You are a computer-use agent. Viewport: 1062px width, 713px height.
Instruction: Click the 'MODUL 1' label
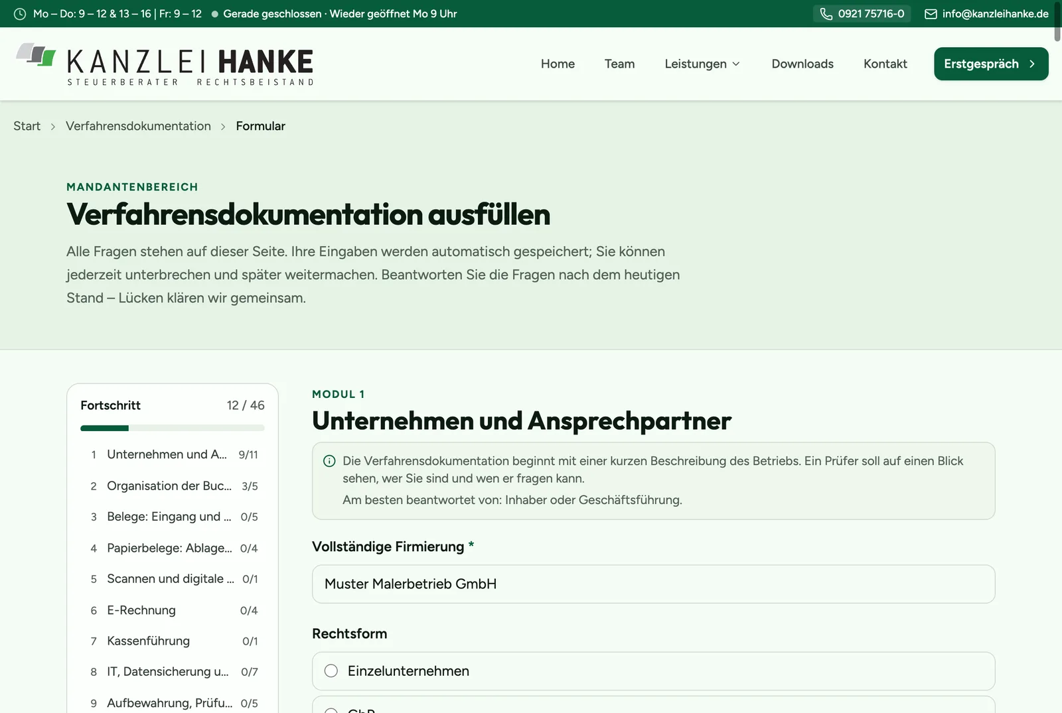[x=339, y=394]
